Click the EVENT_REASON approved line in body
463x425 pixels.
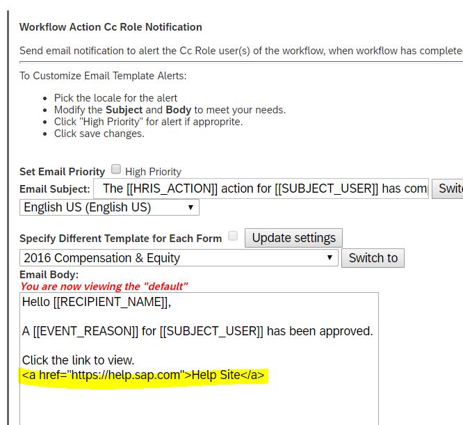[197, 331]
